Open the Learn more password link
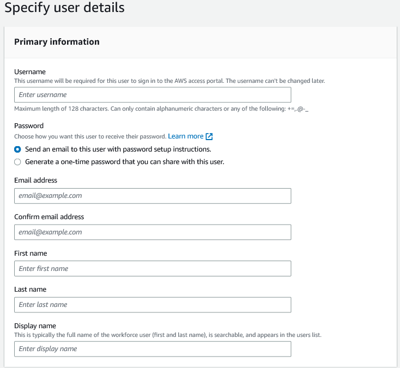The height and width of the screenshot is (368, 400). 185,136
